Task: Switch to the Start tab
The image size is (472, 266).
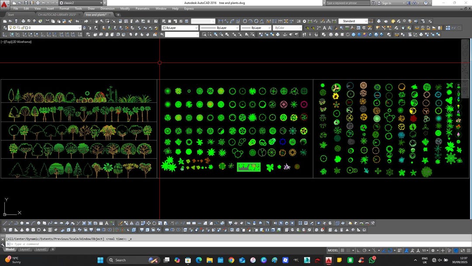Action: point(11,14)
